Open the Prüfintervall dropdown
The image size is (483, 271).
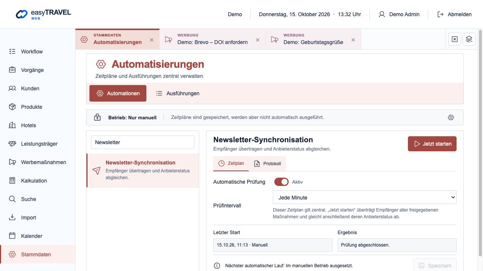point(365,198)
